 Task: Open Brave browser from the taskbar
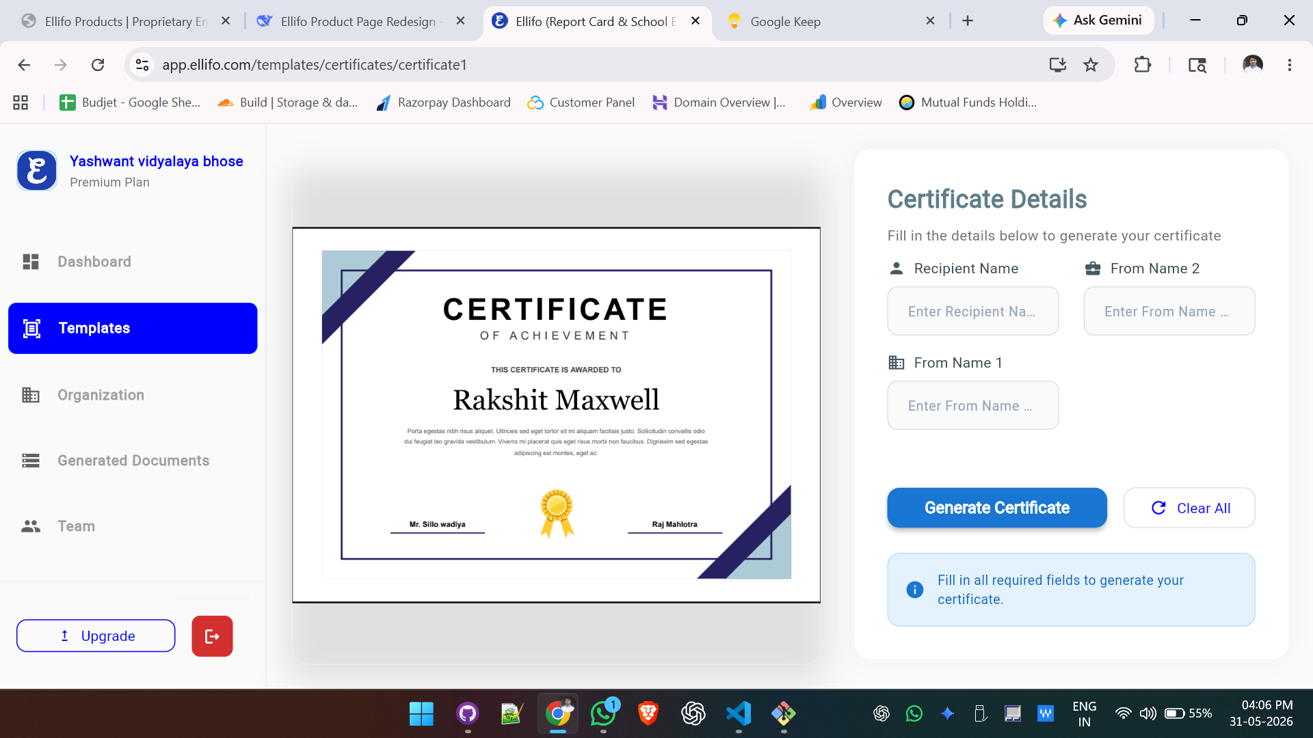point(648,714)
